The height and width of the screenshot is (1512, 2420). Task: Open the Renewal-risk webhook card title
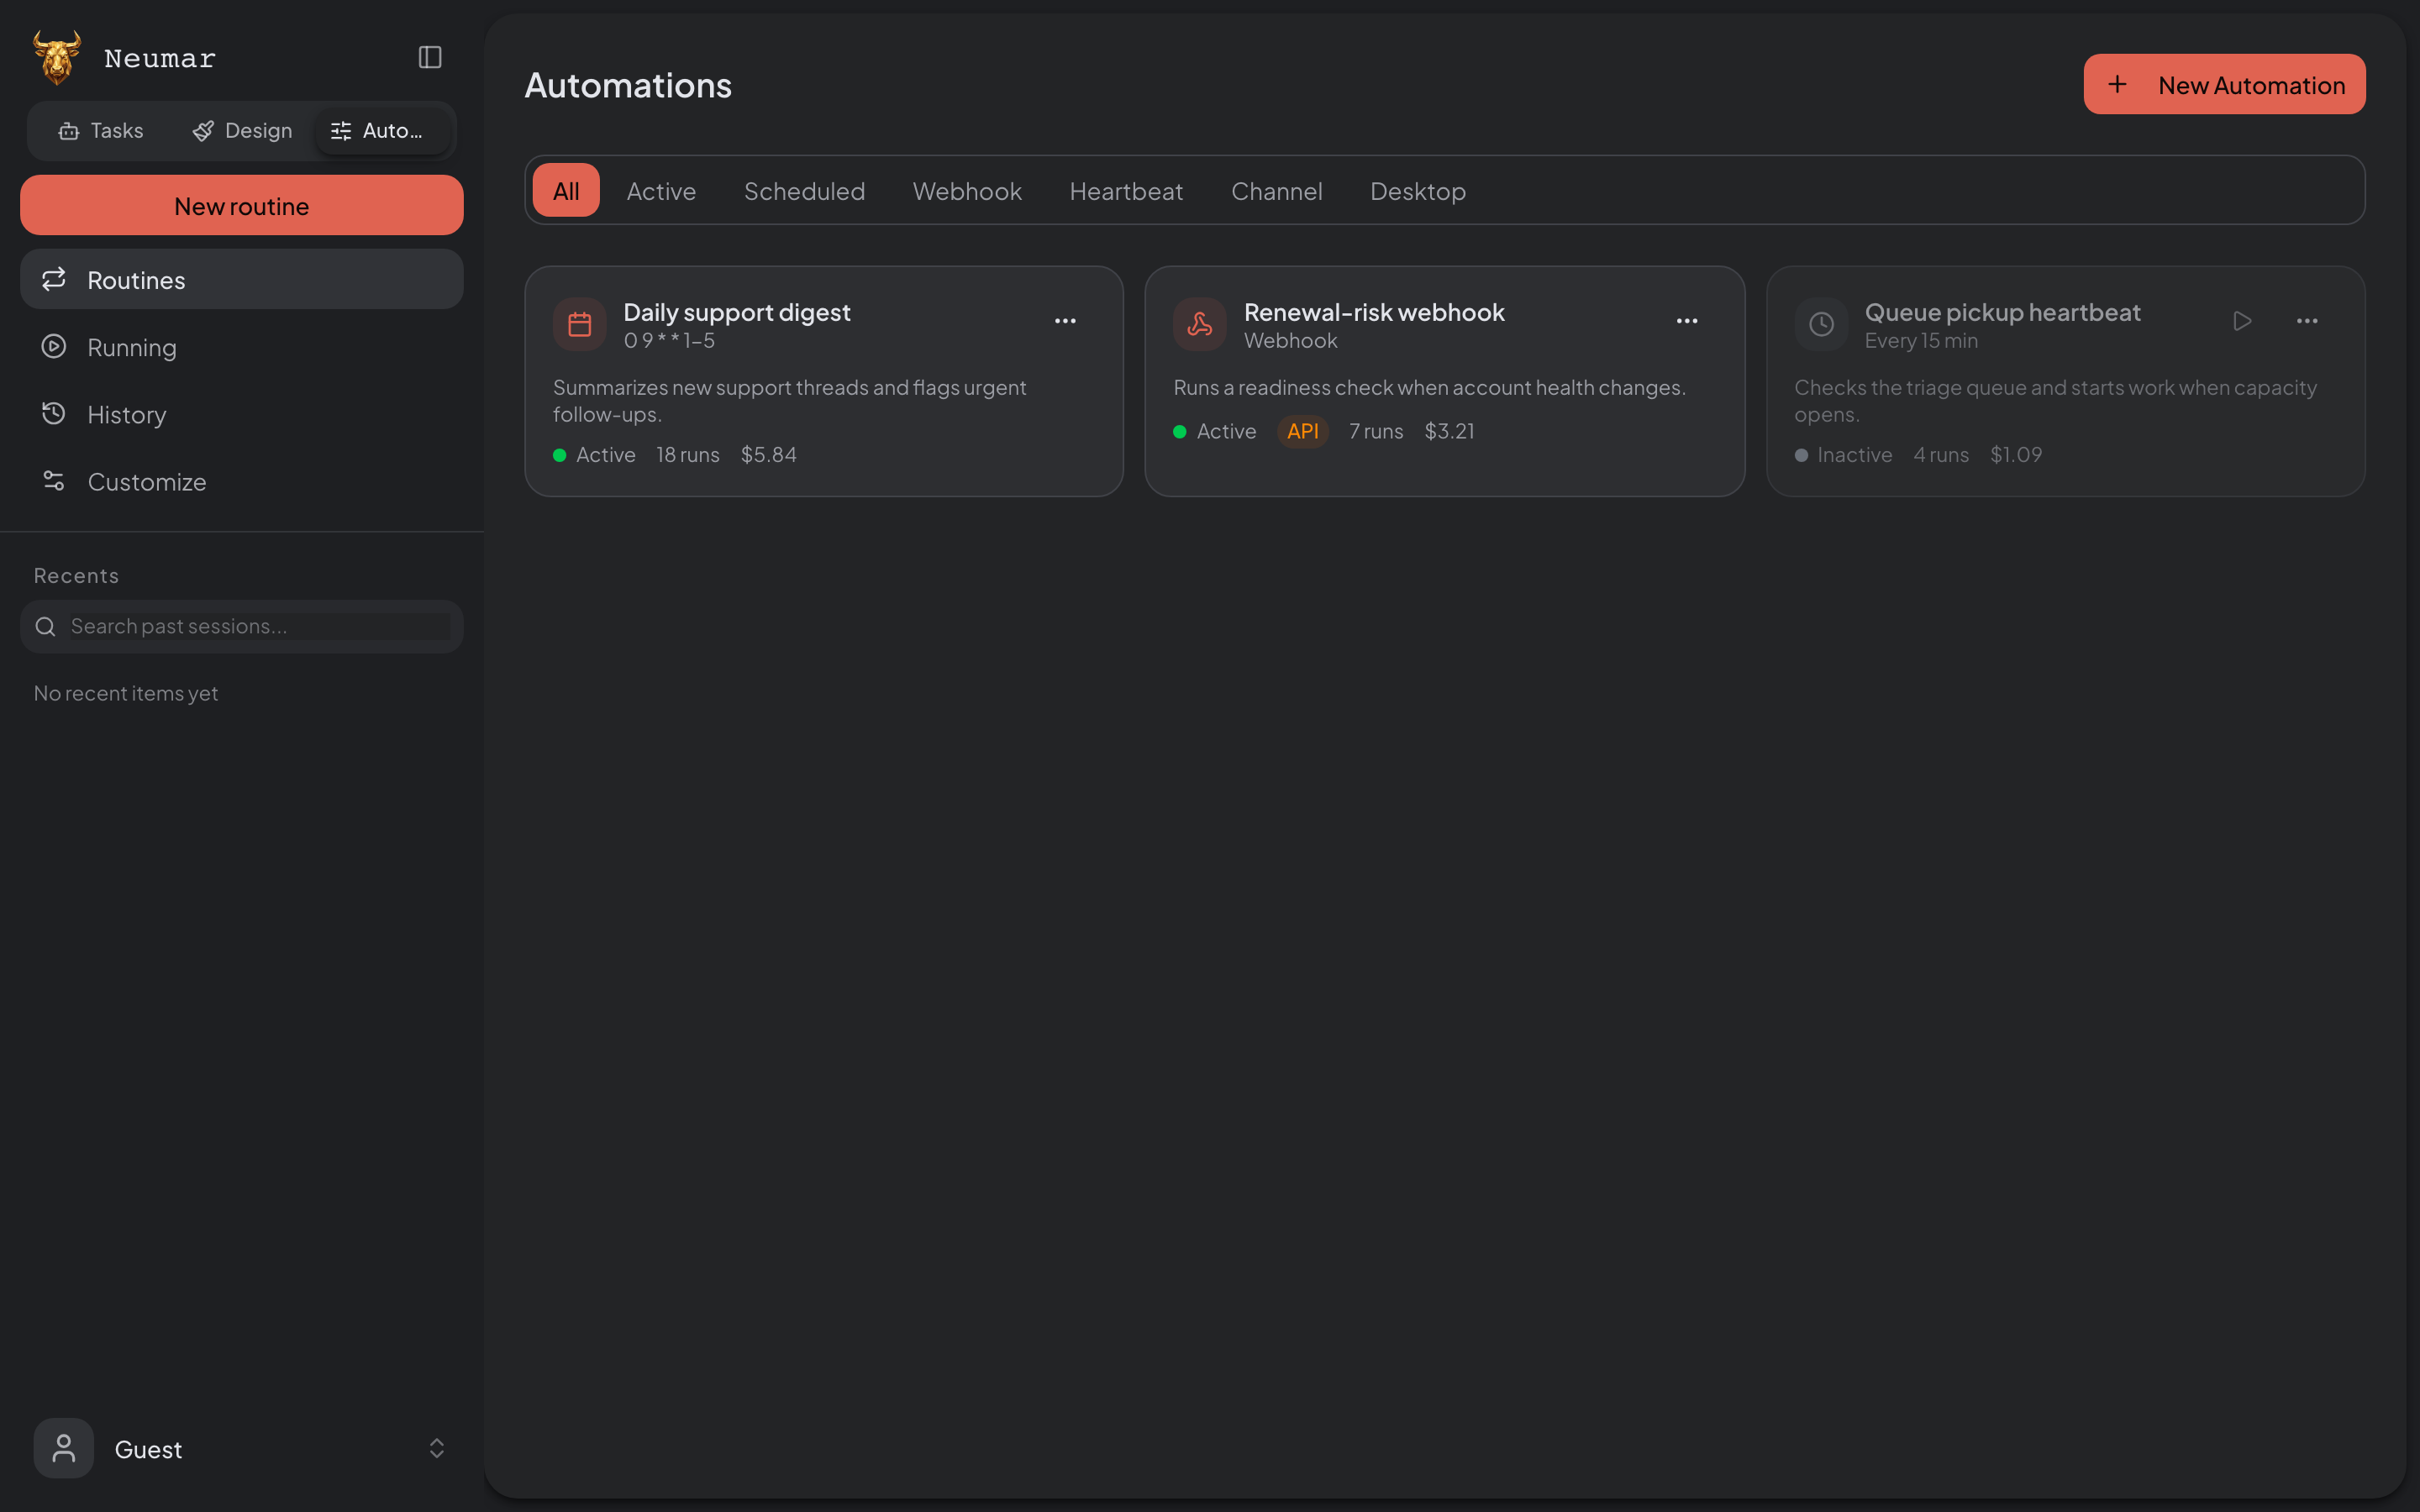[x=1374, y=312]
